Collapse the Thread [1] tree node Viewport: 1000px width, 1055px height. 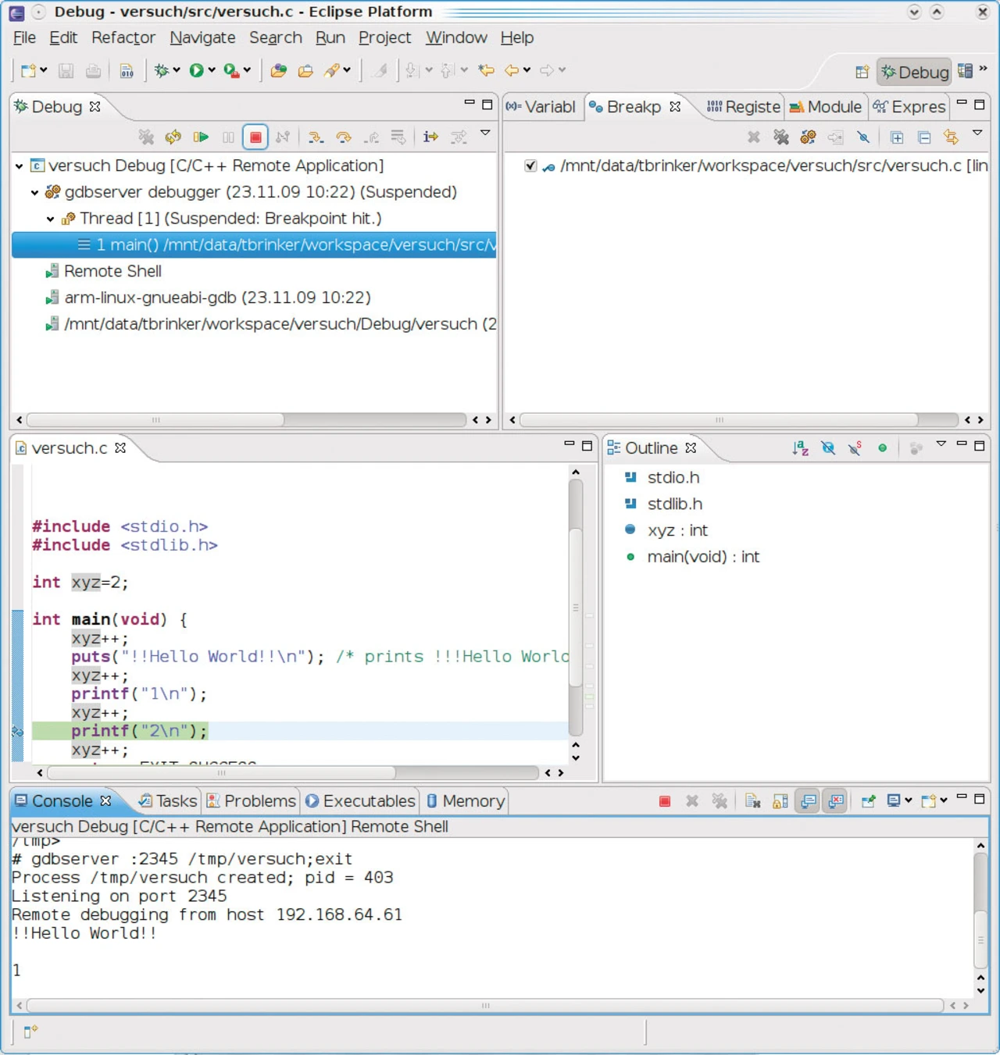(51, 219)
